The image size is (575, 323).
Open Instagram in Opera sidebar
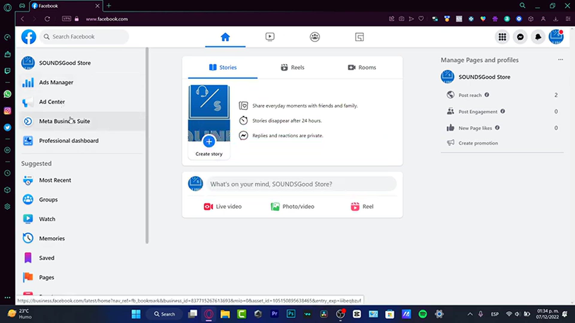[x=7, y=111]
